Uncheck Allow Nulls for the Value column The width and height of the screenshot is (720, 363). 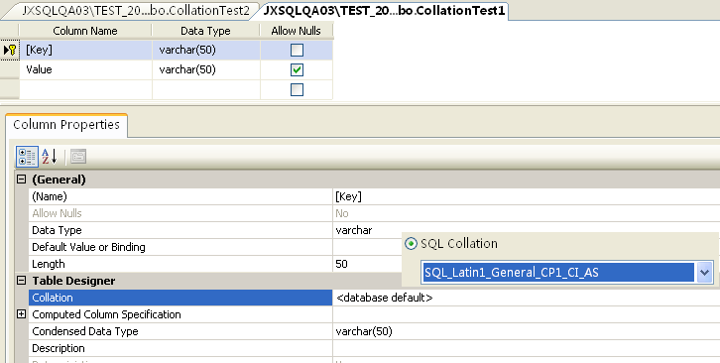(x=298, y=69)
